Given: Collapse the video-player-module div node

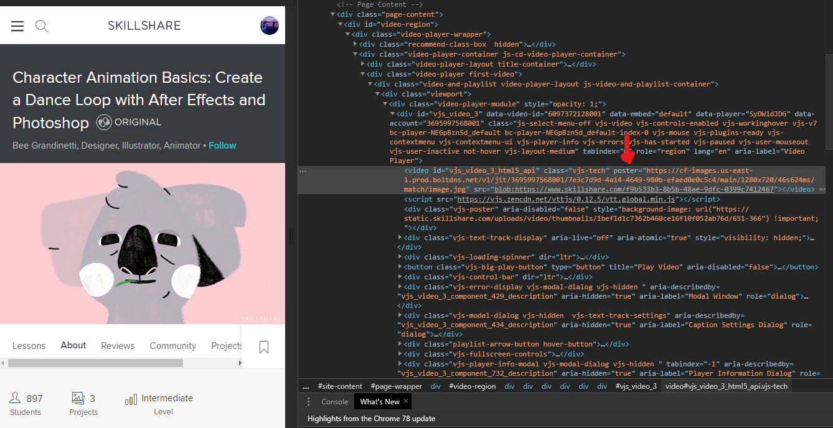Looking at the screenshot, I should 385,104.
